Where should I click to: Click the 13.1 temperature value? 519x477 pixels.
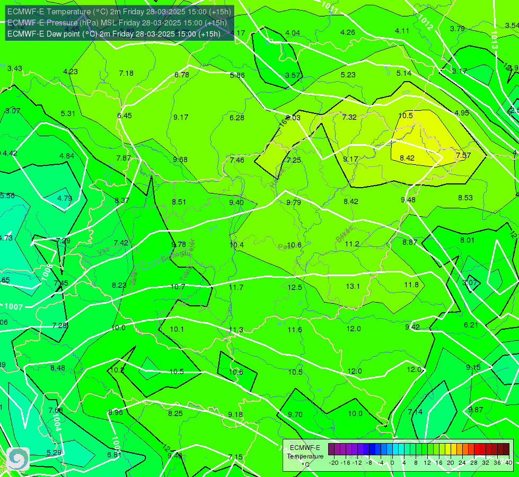pyautogui.click(x=353, y=286)
